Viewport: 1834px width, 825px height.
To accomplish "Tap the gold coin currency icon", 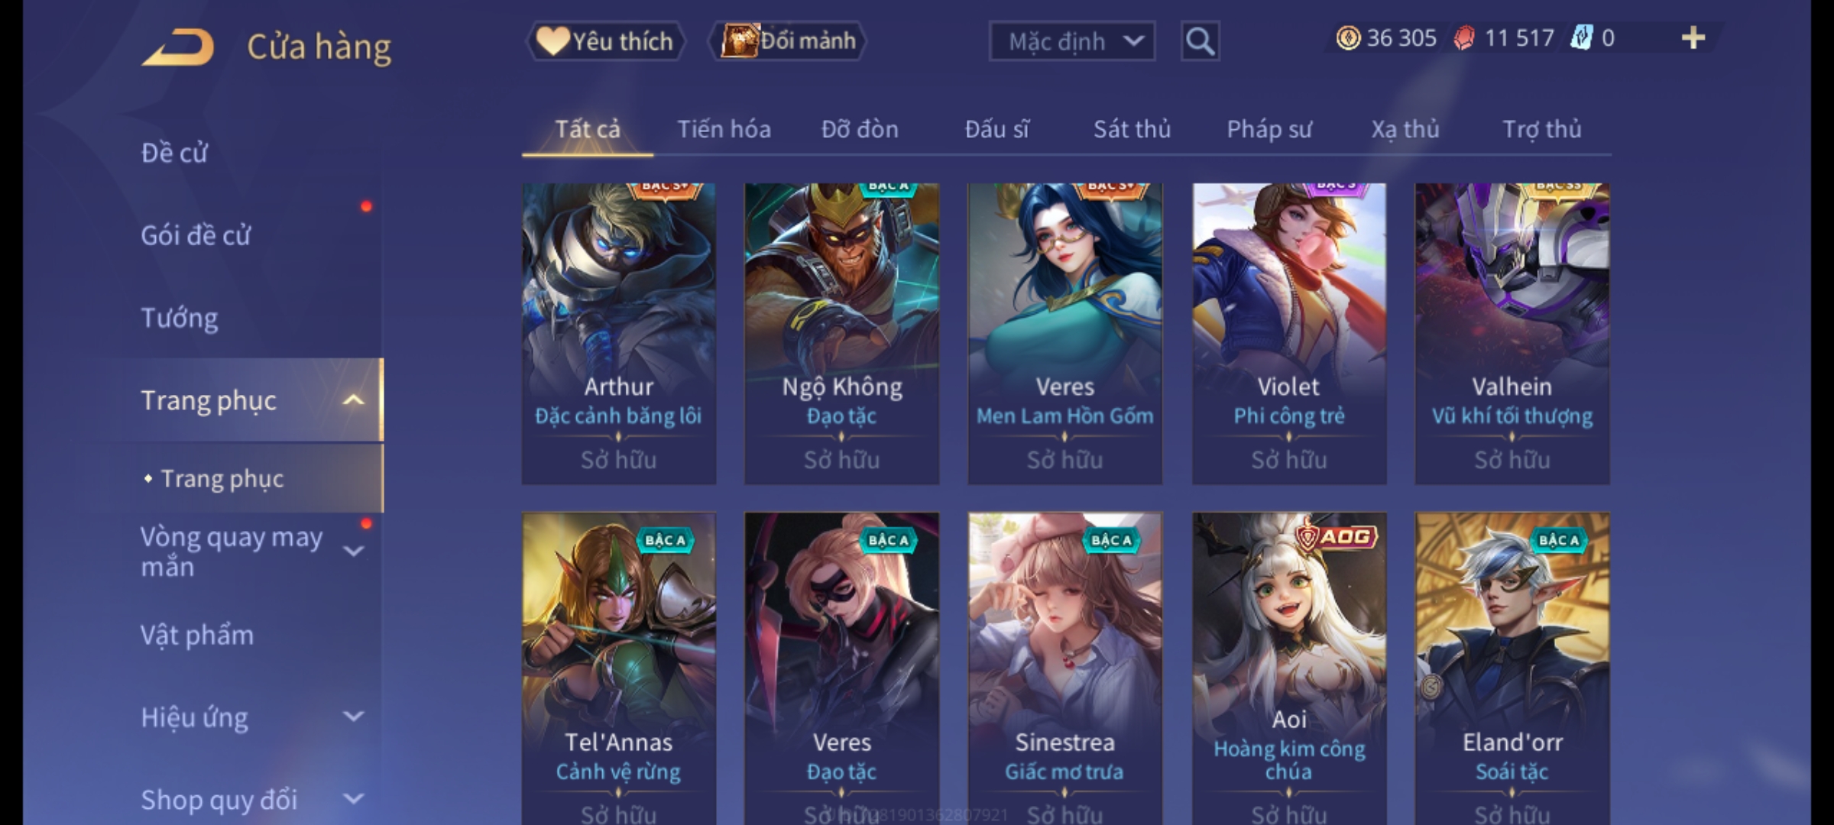I will pyautogui.click(x=1348, y=38).
